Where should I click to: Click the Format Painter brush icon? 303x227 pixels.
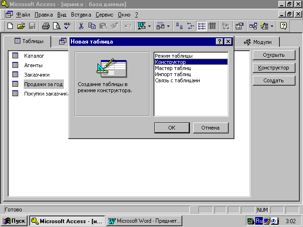tap(114, 26)
